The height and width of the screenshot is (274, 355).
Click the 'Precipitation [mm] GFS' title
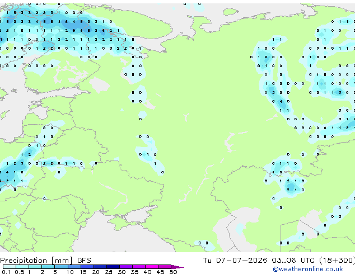click(x=45, y=261)
